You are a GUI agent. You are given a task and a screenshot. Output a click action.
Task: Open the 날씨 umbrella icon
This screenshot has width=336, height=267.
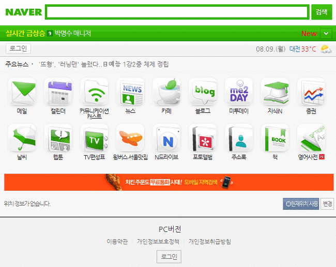(x=22, y=139)
